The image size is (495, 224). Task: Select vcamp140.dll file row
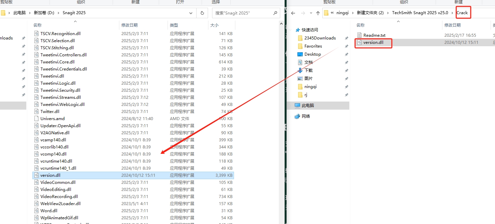133,140
